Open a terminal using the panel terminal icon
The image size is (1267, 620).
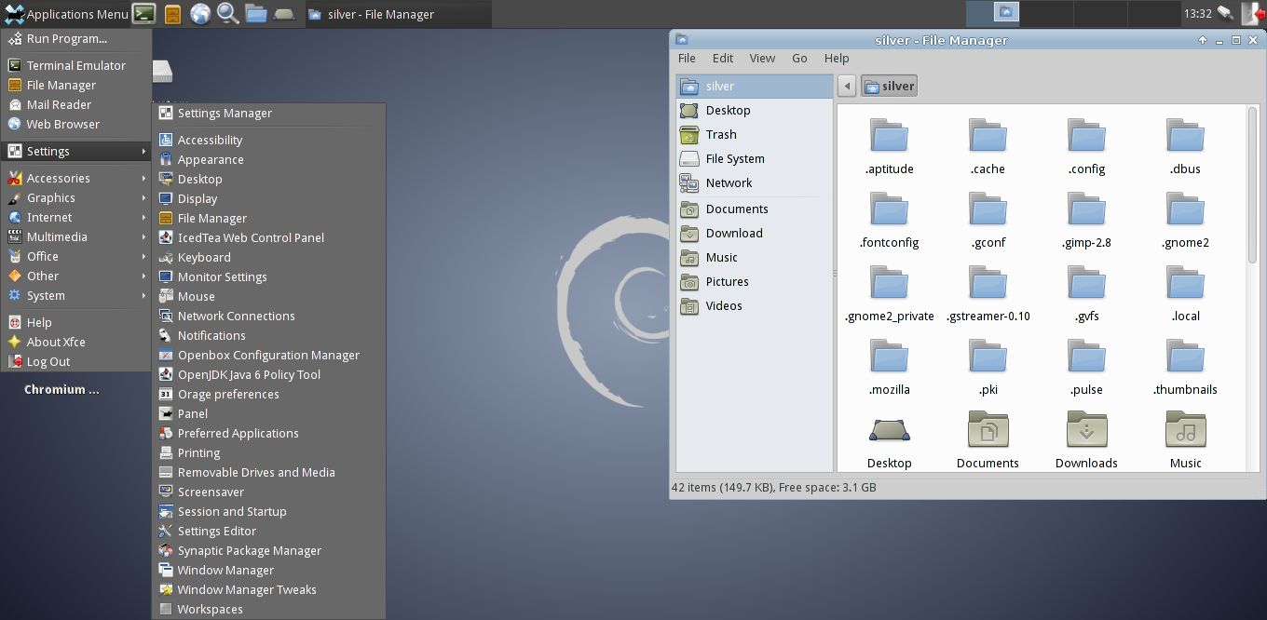click(143, 13)
